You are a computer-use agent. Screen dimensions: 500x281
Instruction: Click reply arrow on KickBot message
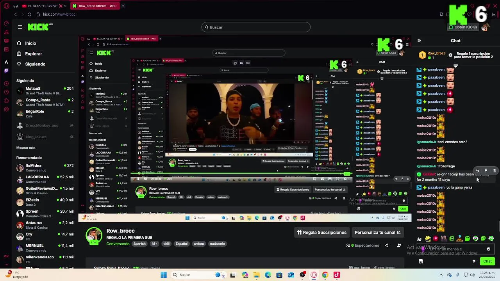point(477,171)
